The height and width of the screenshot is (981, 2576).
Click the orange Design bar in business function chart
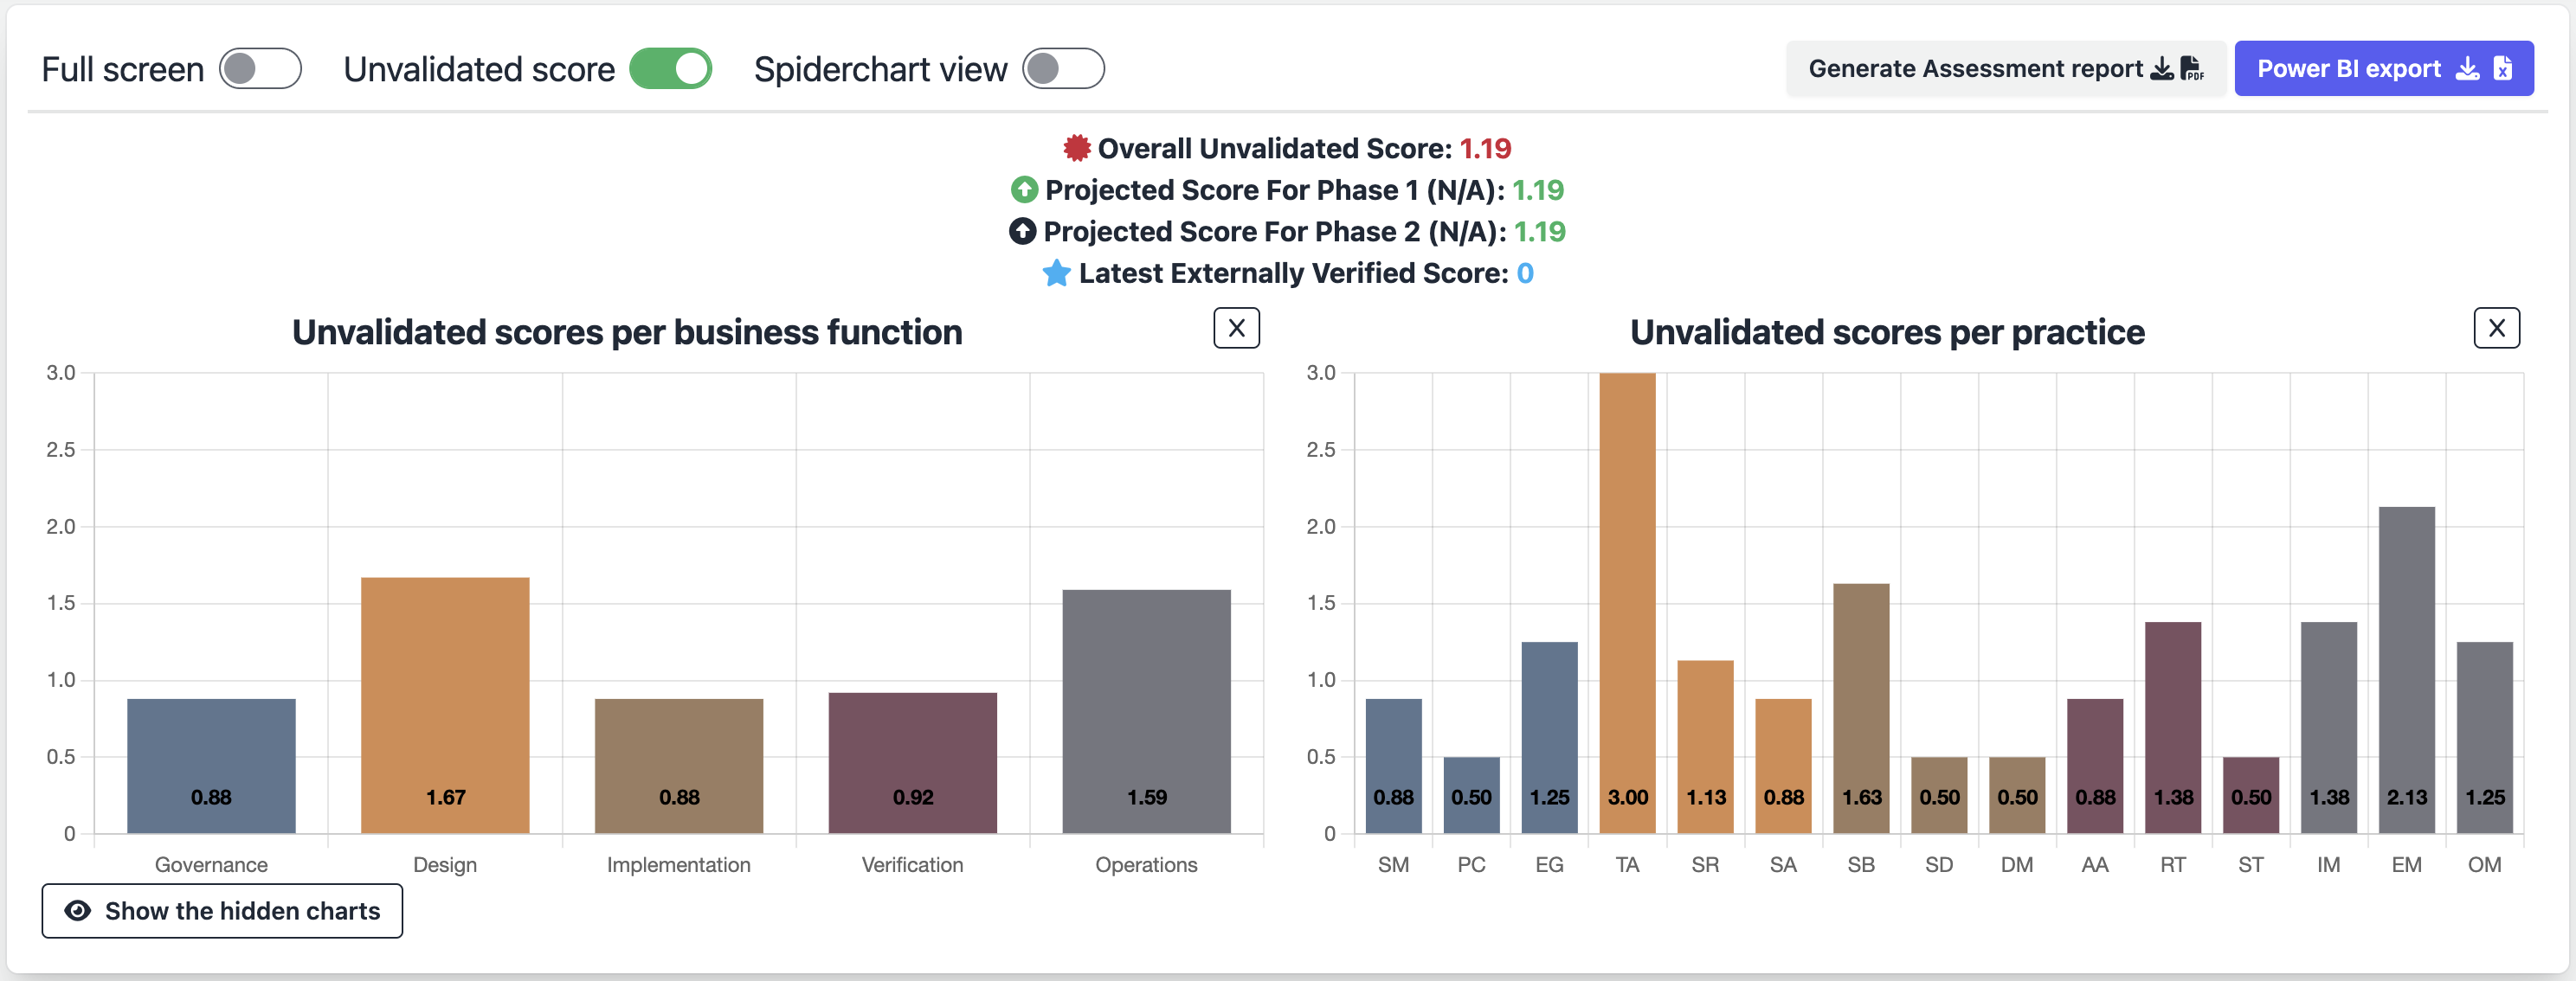pyautogui.click(x=445, y=704)
